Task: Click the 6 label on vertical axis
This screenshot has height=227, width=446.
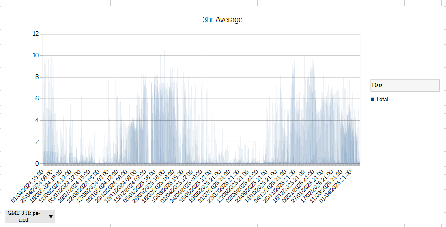Action: [37, 99]
